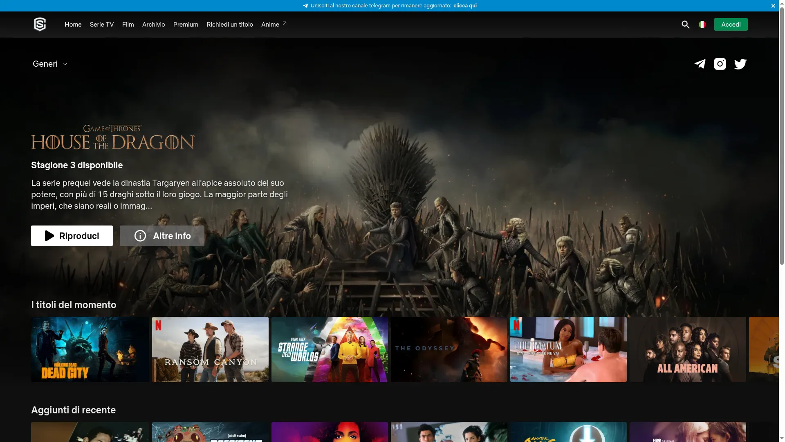Go to the Home menu item
The width and height of the screenshot is (785, 442).
click(73, 25)
